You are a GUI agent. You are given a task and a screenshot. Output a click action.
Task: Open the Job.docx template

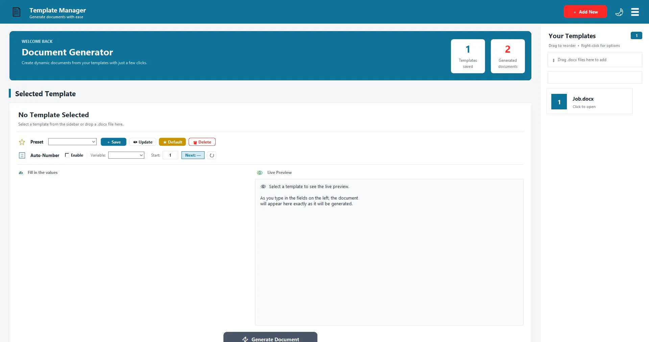click(590, 101)
